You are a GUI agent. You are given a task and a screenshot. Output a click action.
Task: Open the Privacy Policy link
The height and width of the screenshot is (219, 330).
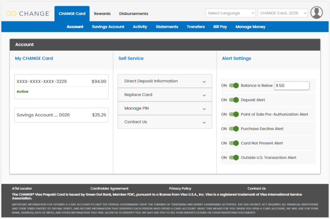click(x=180, y=189)
